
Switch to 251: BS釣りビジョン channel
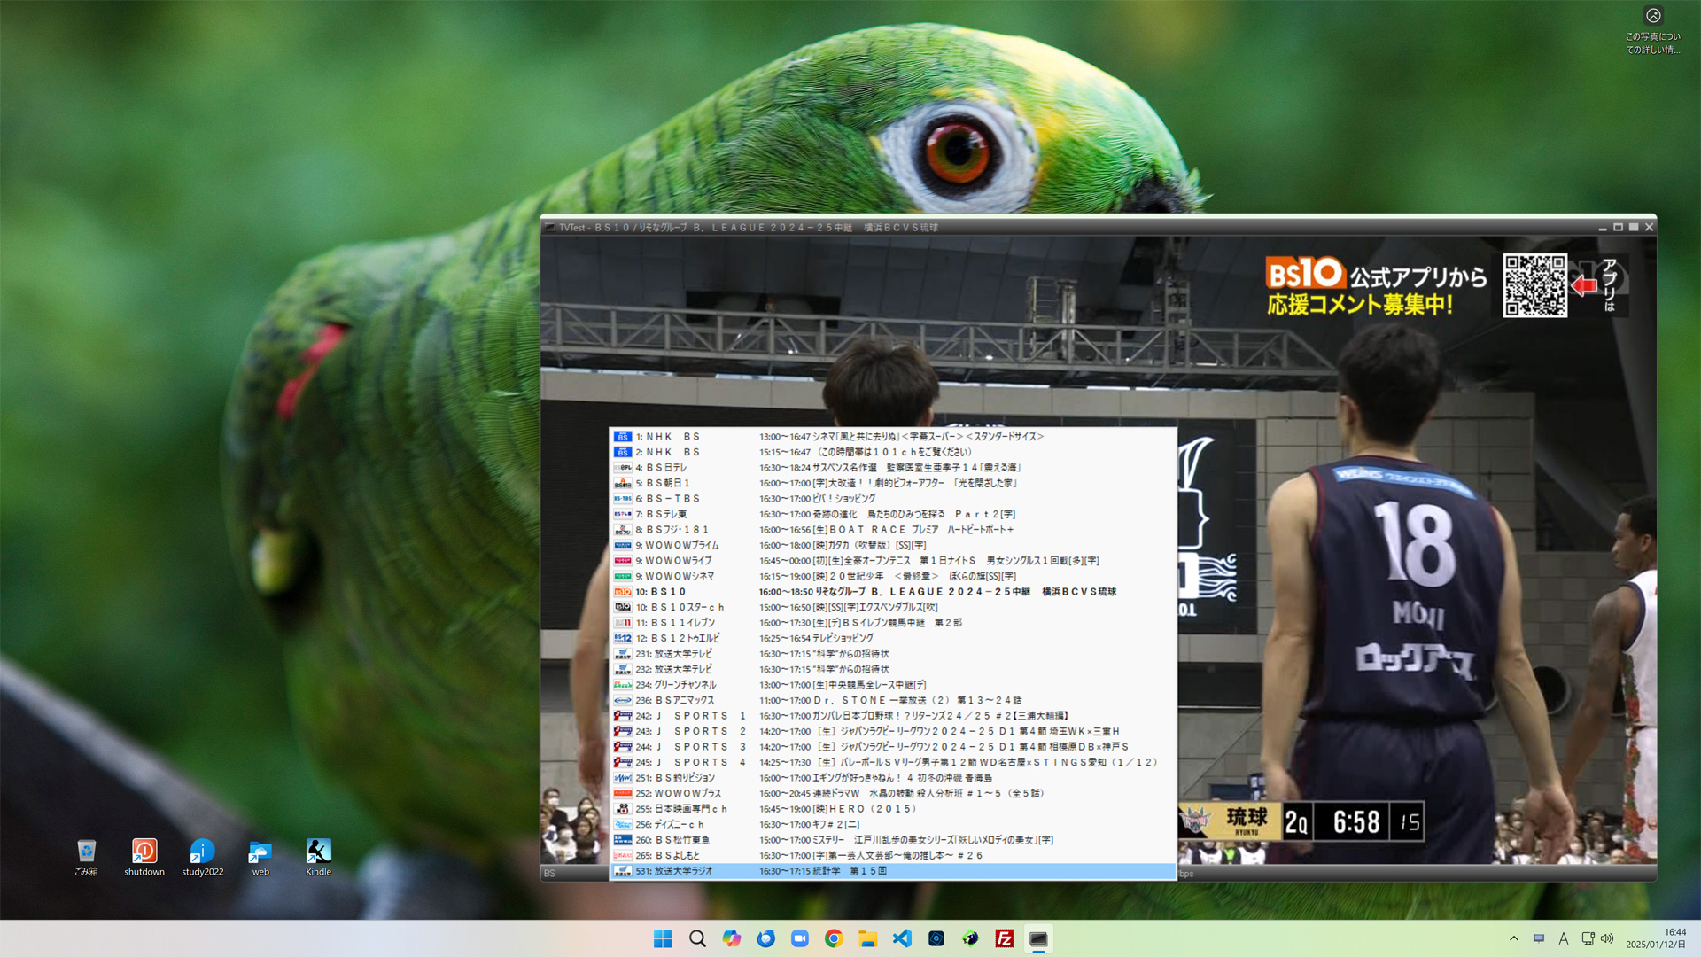(893, 778)
